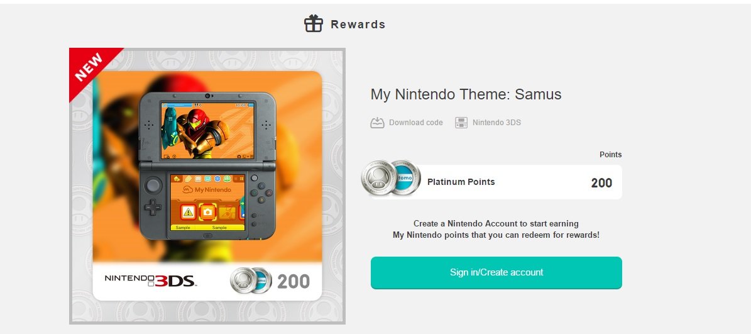This screenshot has width=751, height=334.
Task: Click the Nintendo 3DS console icon
Action: [461, 123]
